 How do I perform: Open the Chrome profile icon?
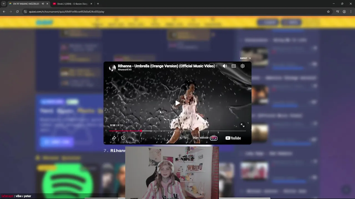pyautogui.click(x=344, y=12)
